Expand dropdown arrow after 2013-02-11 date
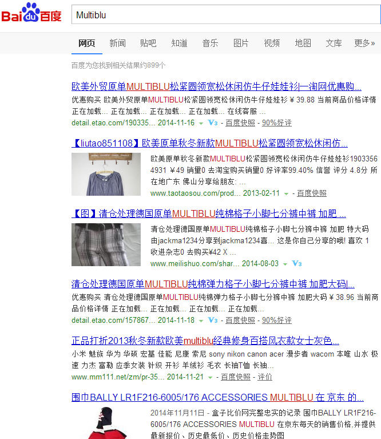Screen dimensions: 381x439 (286, 194)
